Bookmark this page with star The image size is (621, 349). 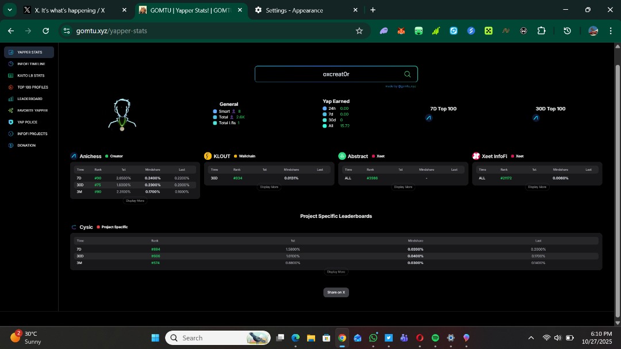359,31
